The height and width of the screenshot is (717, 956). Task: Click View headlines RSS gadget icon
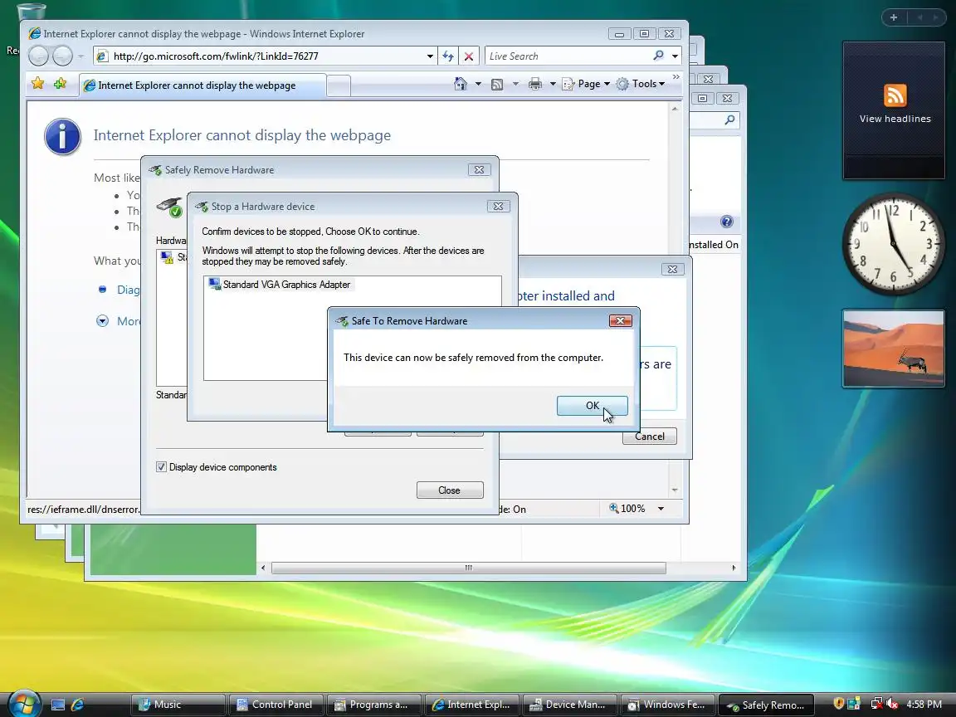pos(895,95)
